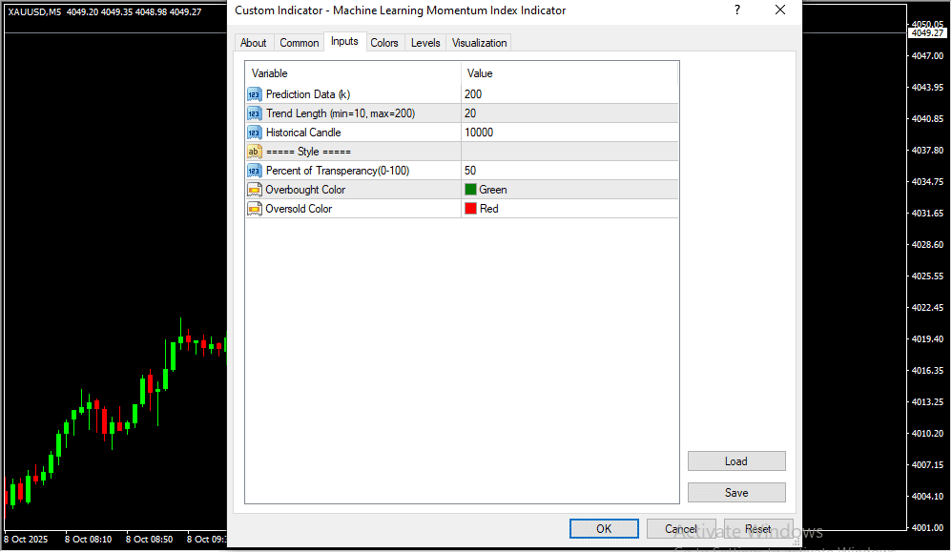Select the green Overbought Color swatch
This screenshot has height=552, width=952.
470,190
